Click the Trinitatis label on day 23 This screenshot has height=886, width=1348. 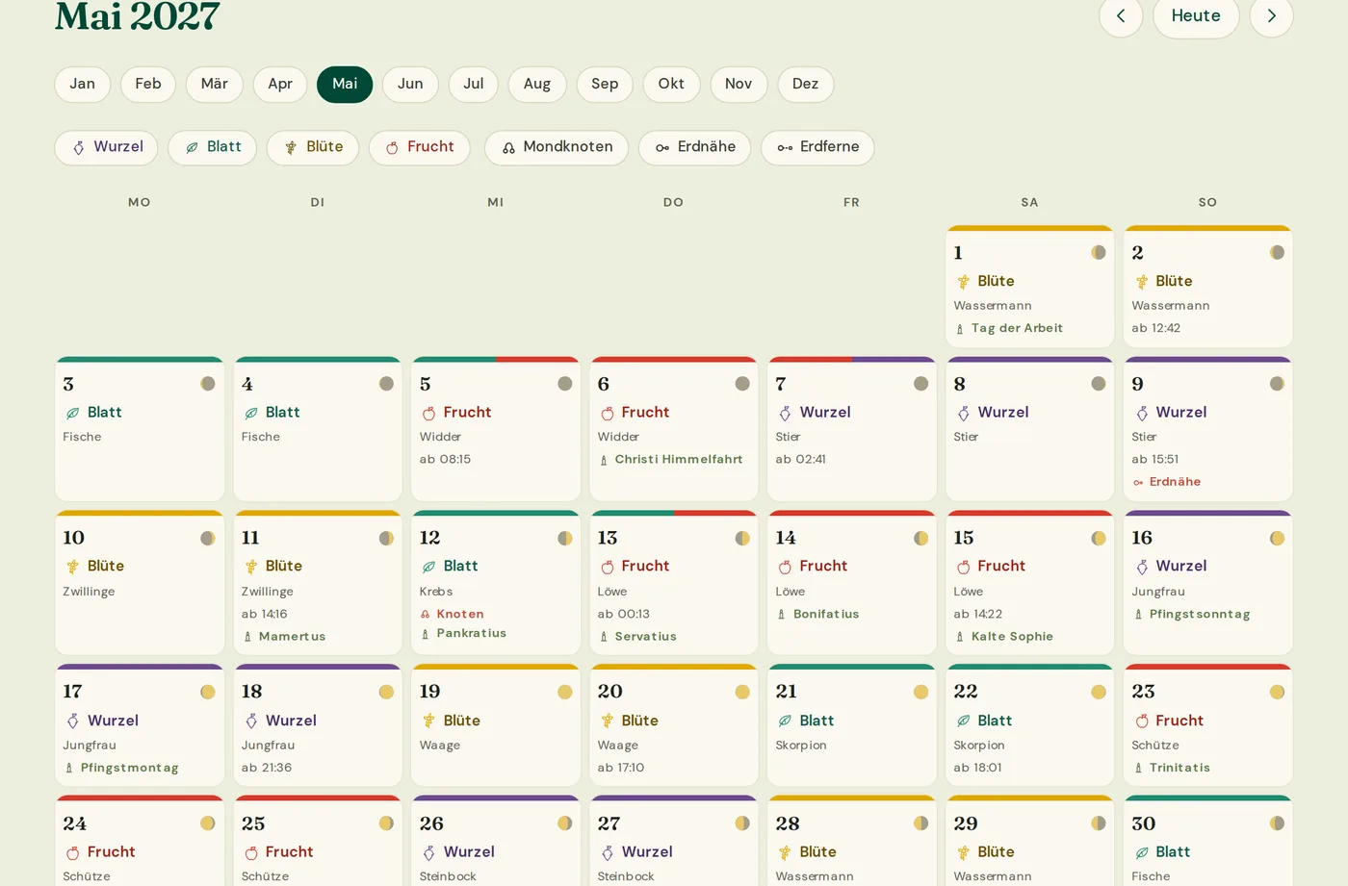point(1179,768)
